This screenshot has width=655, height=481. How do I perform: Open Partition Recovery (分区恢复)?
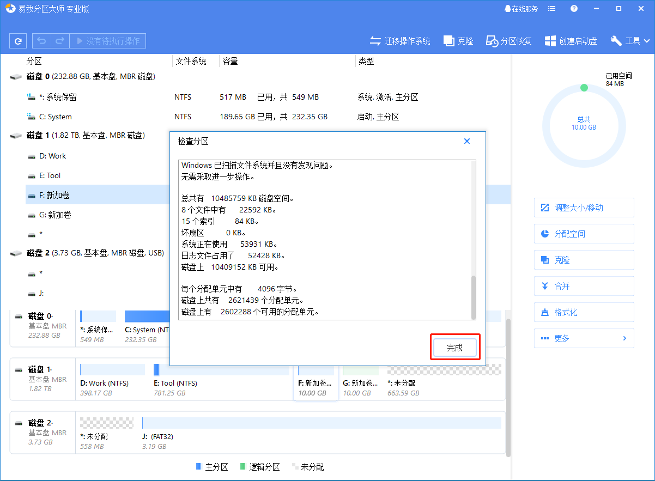(x=509, y=41)
